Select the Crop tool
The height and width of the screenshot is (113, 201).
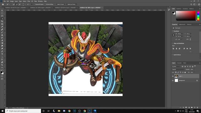click(2, 21)
